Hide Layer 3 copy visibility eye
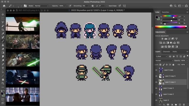Image resolution: width=189 pixels, height=106 pixels. 156,70
